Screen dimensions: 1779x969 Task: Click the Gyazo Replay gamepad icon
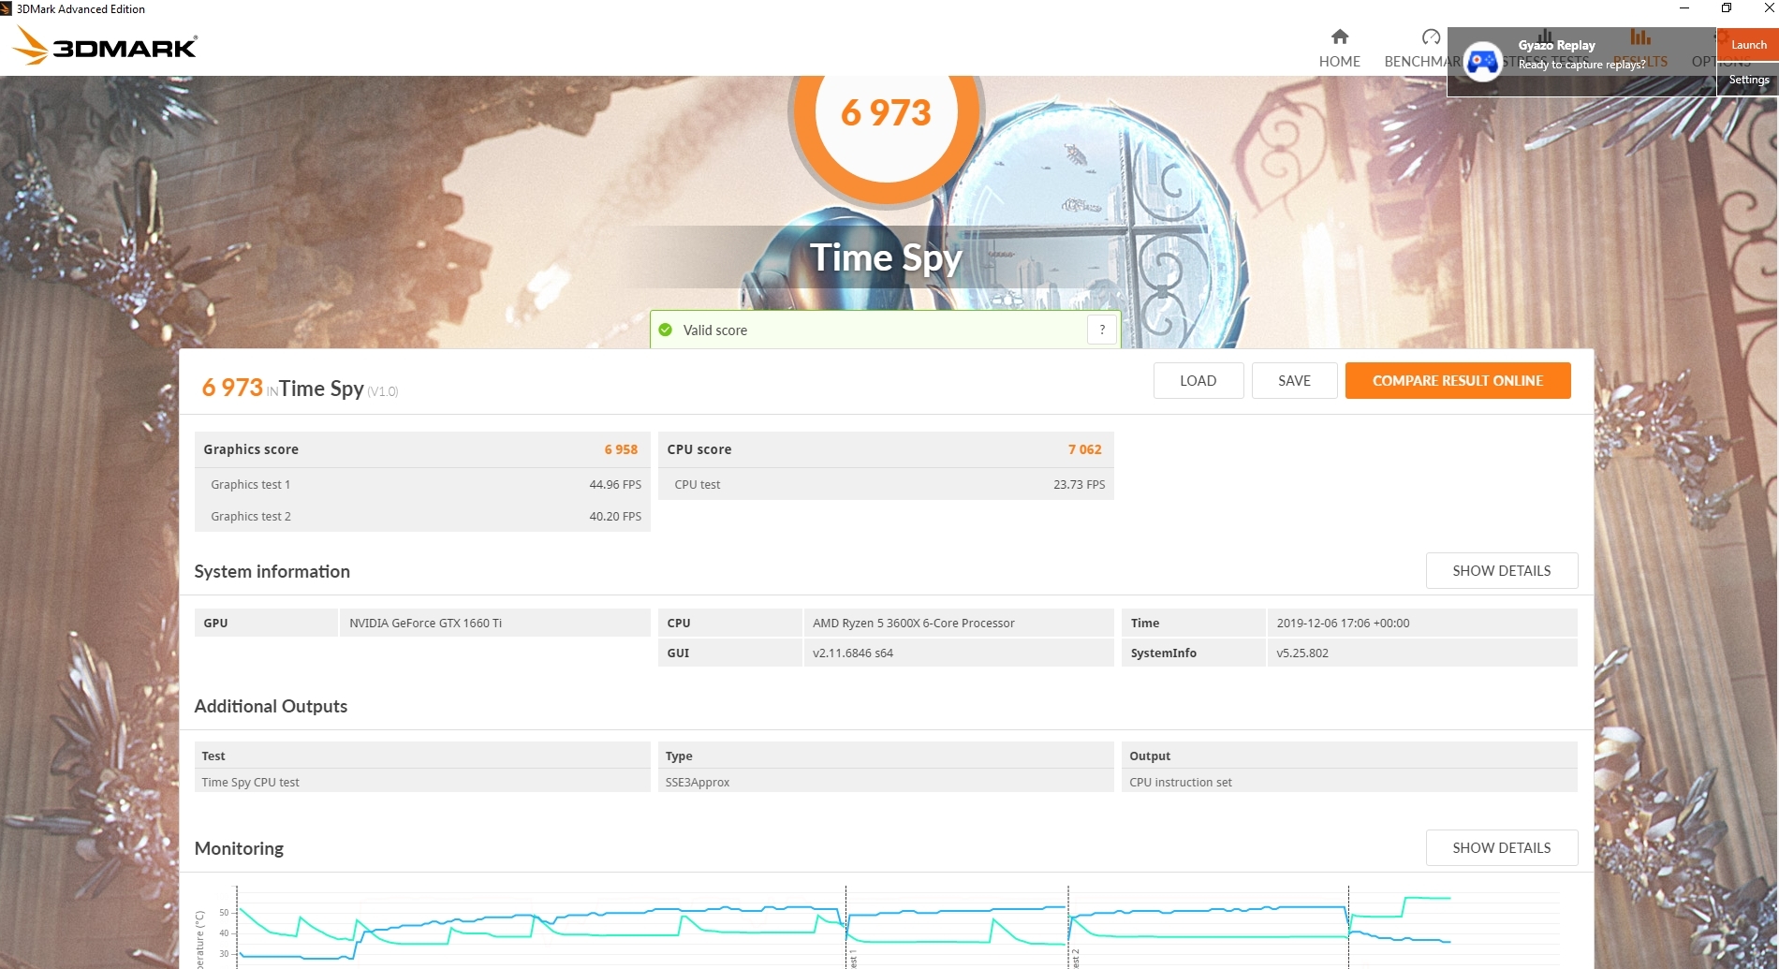pos(1482,62)
